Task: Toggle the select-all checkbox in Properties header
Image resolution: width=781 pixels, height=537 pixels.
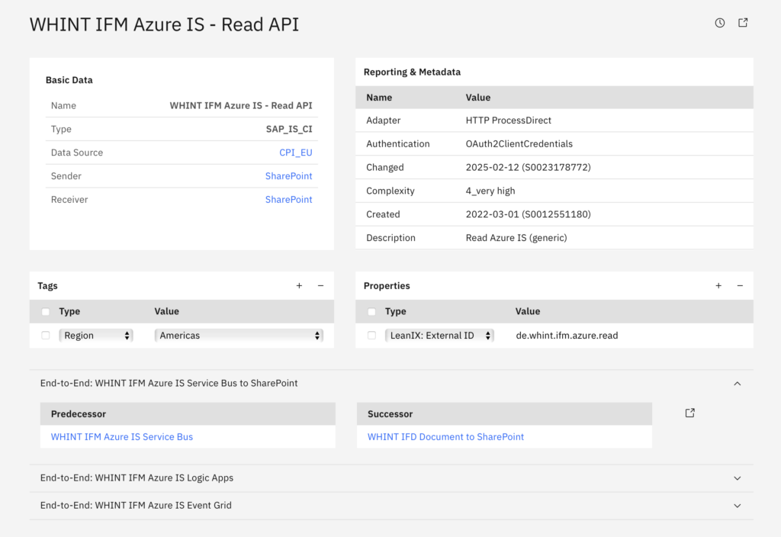Action: (x=371, y=312)
